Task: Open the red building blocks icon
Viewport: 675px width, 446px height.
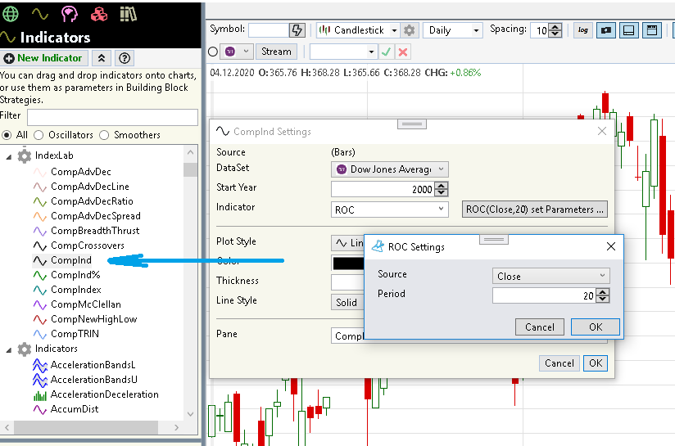Action: pyautogui.click(x=99, y=14)
